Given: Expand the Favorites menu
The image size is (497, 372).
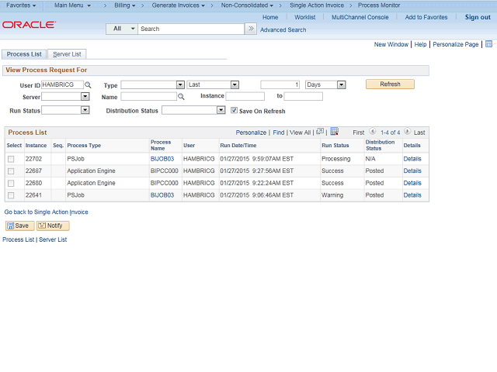Looking at the screenshot, I should (x=21, y=5).
